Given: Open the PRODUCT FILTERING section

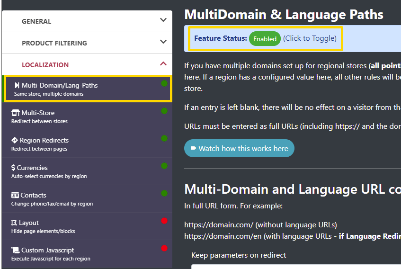Looking at the screenshot, I should point(87,43).
